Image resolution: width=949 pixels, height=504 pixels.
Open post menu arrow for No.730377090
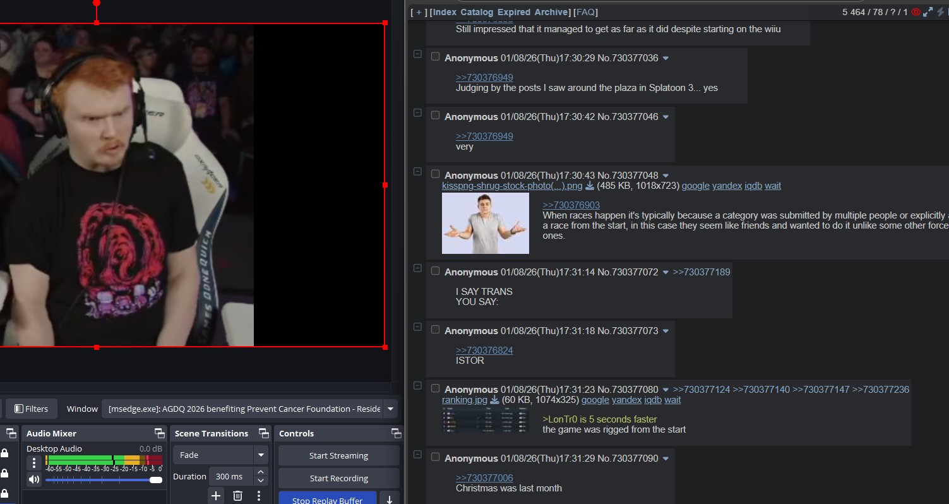[665, 458]
